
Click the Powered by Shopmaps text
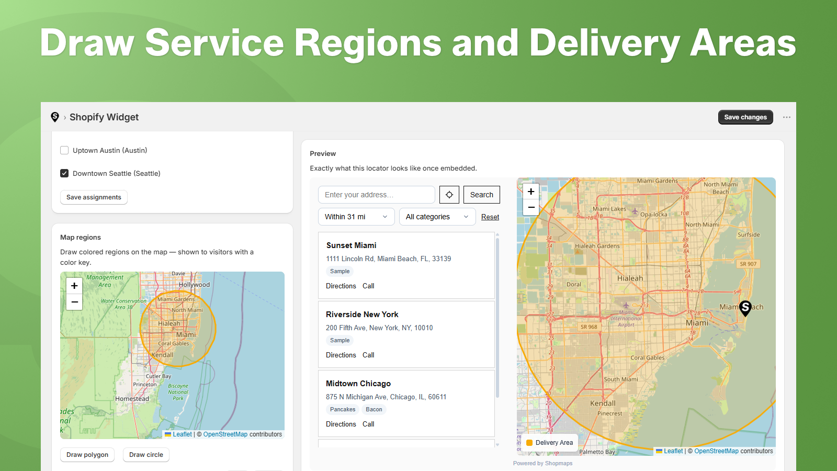click(543, 463)
